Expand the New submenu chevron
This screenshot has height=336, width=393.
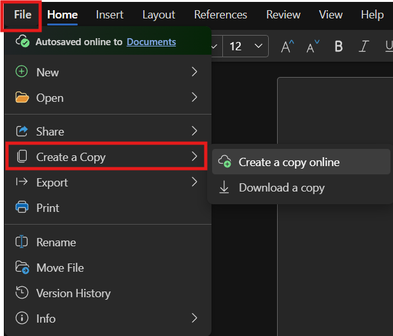pyautogui.click(x=194, y=72)
